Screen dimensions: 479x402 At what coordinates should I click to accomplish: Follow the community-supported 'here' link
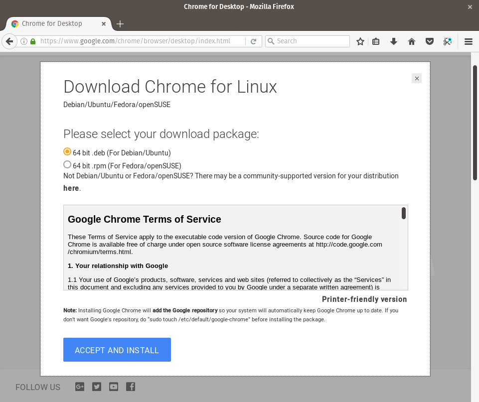[71, 188]
